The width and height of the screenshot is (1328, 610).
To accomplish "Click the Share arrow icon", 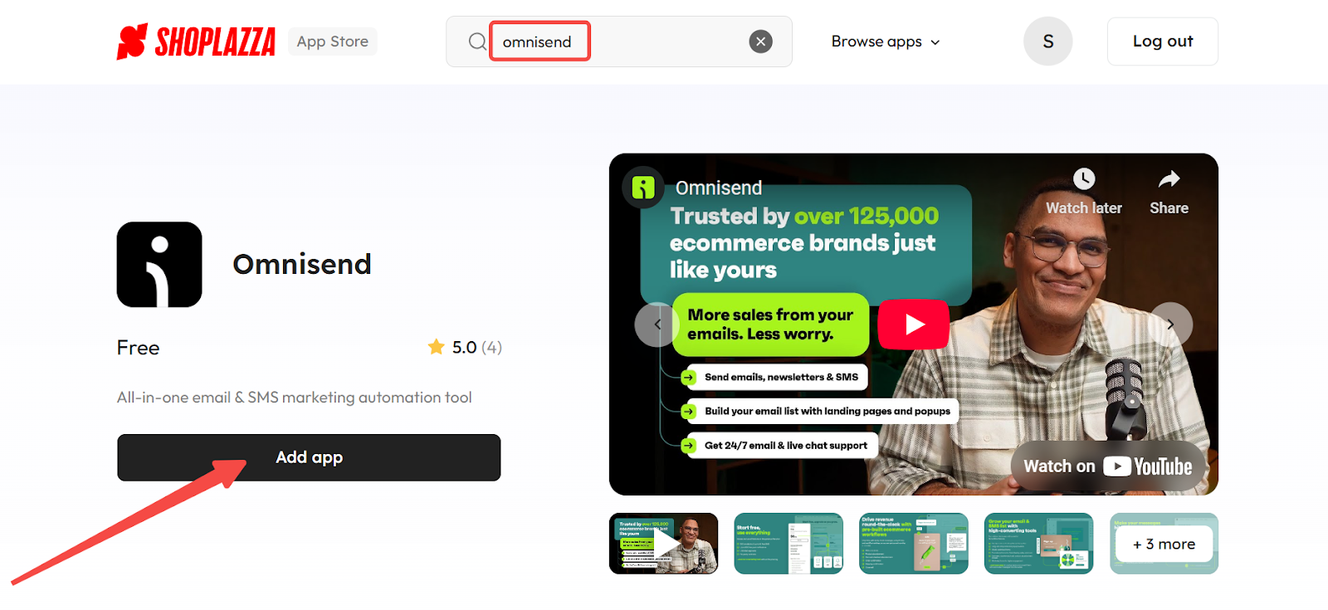I will (x=1169, y=179).
